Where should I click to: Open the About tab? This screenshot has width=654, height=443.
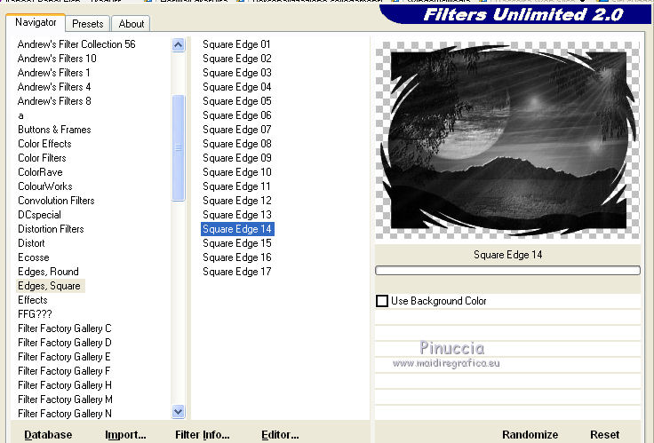point(131,24)
